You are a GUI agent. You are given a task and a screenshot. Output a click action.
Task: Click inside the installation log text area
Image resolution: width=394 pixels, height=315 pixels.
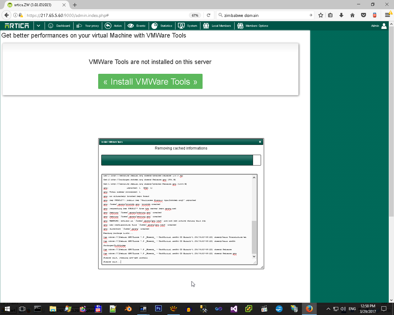(x=177, y=219)
